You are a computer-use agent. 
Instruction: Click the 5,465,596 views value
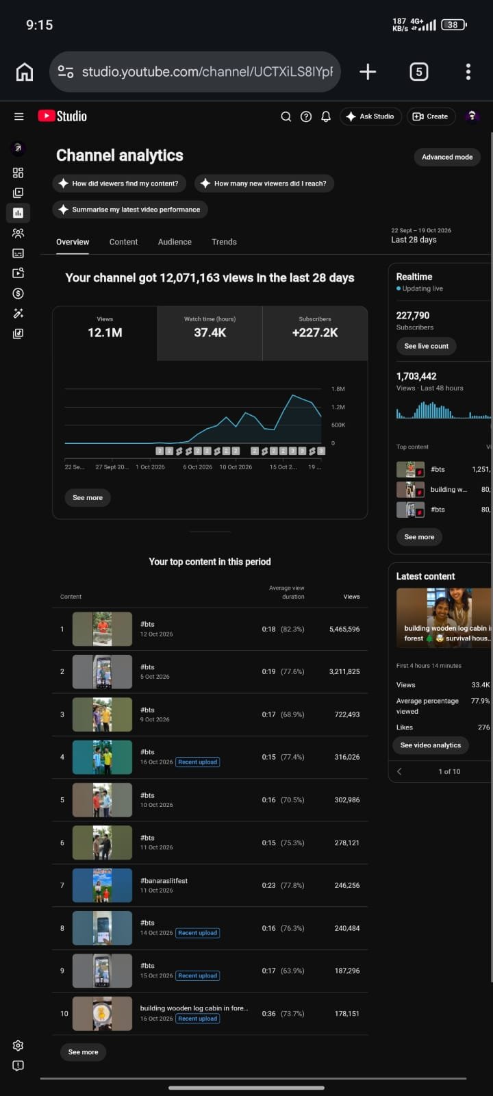(x=344, y=629)
